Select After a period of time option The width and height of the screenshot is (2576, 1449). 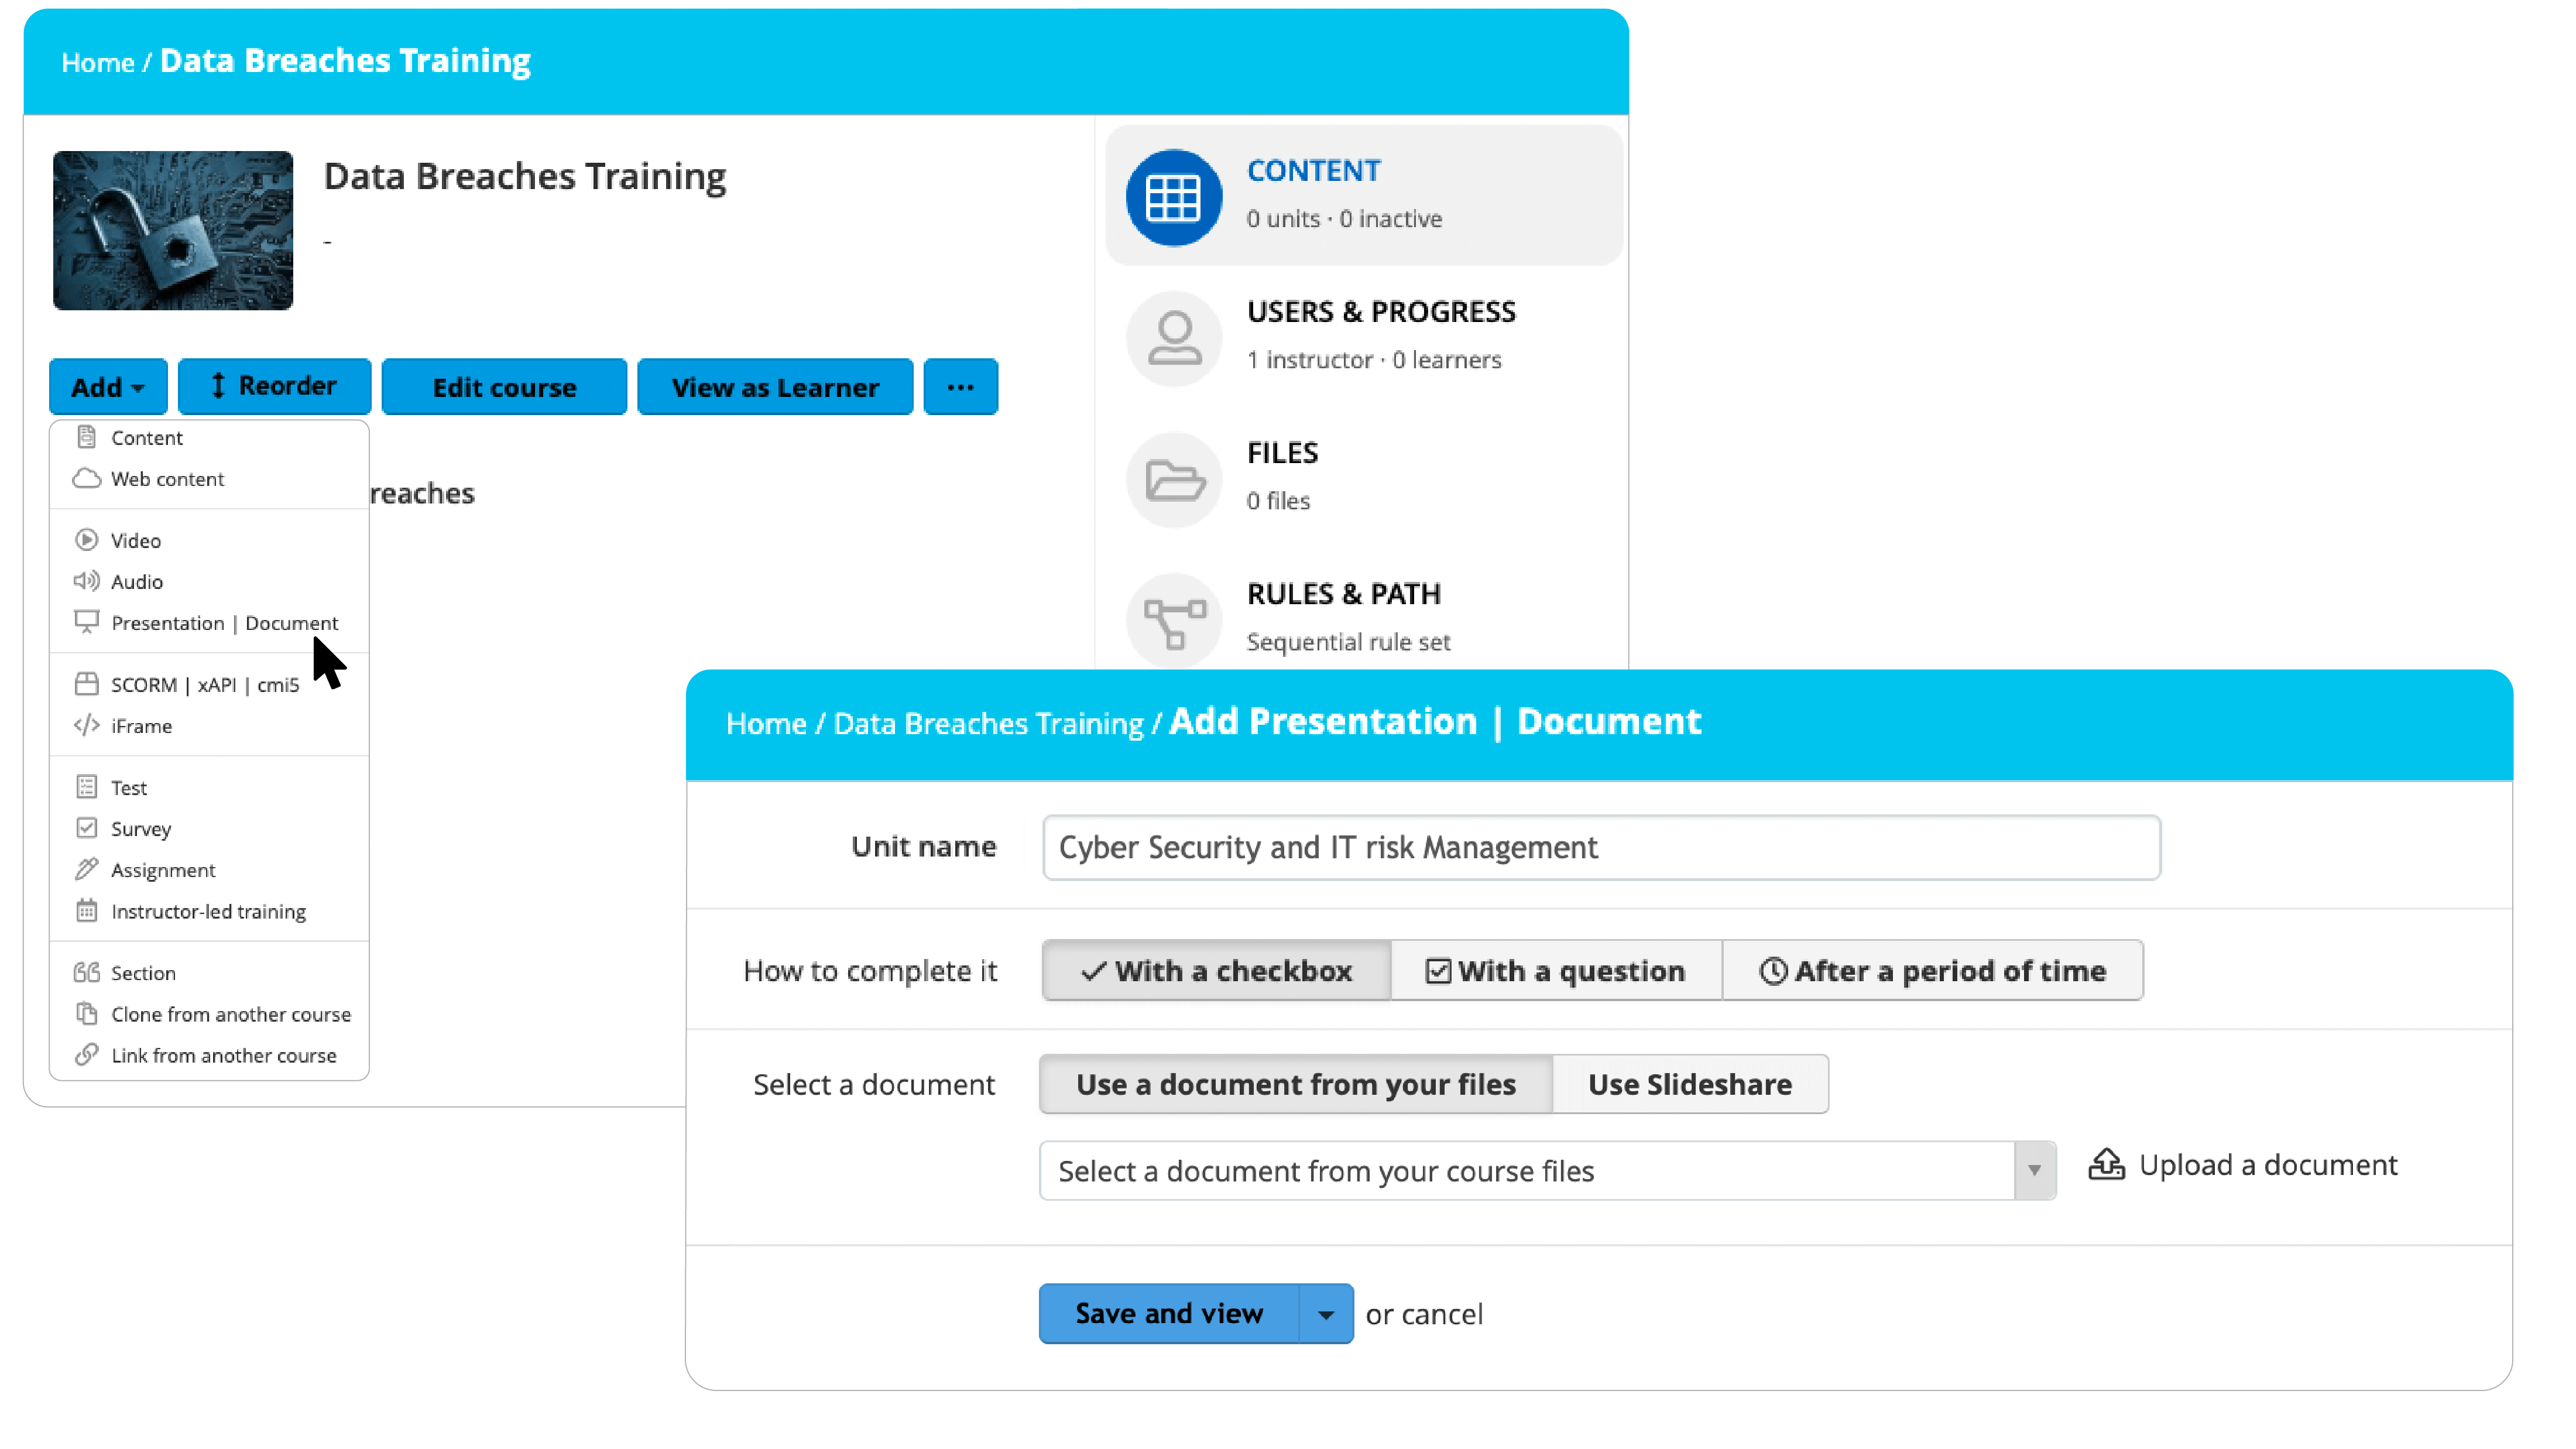coord(1933,970)
